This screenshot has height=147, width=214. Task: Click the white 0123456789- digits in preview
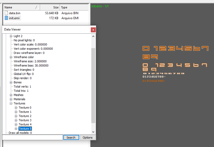[154, 77]
